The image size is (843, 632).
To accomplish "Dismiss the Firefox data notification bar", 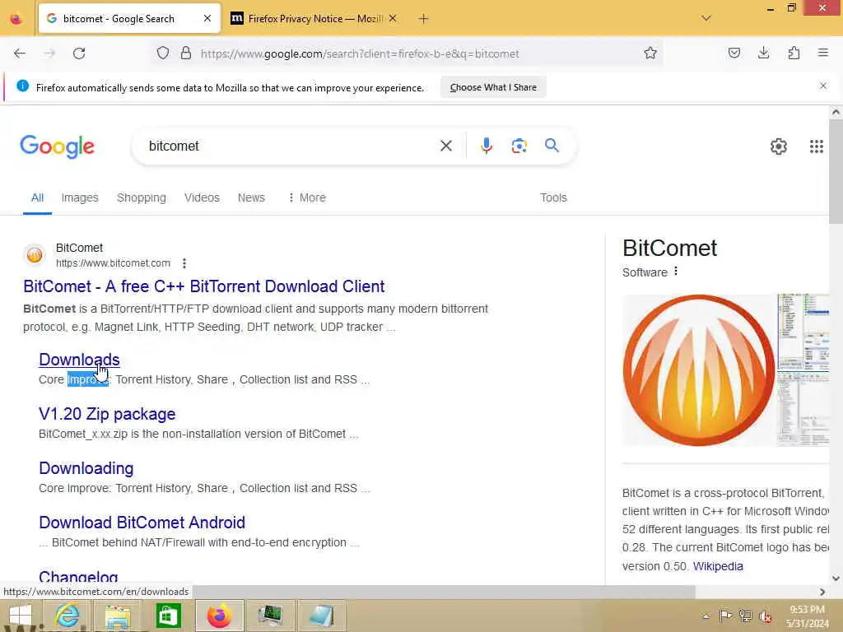I will tap(823, 86).
